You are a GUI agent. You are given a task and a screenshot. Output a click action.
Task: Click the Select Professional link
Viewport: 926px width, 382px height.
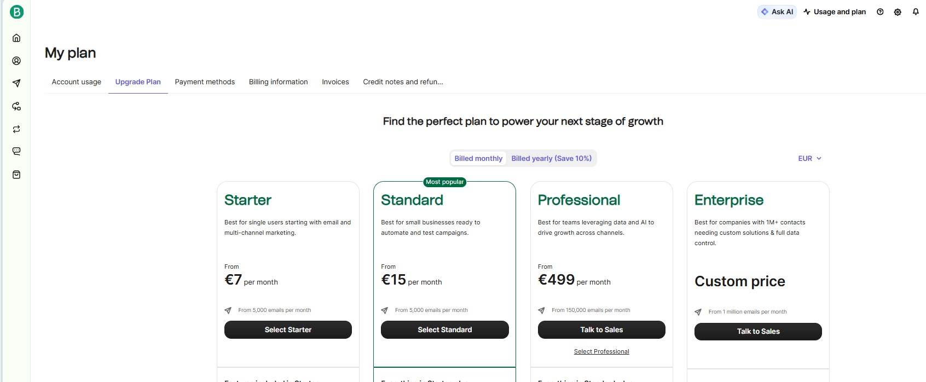pos(601,351)
